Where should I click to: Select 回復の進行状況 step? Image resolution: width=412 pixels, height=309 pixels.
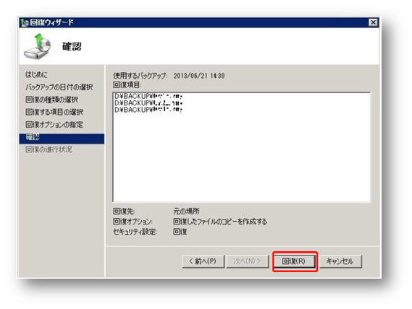(x=49, y=149)
